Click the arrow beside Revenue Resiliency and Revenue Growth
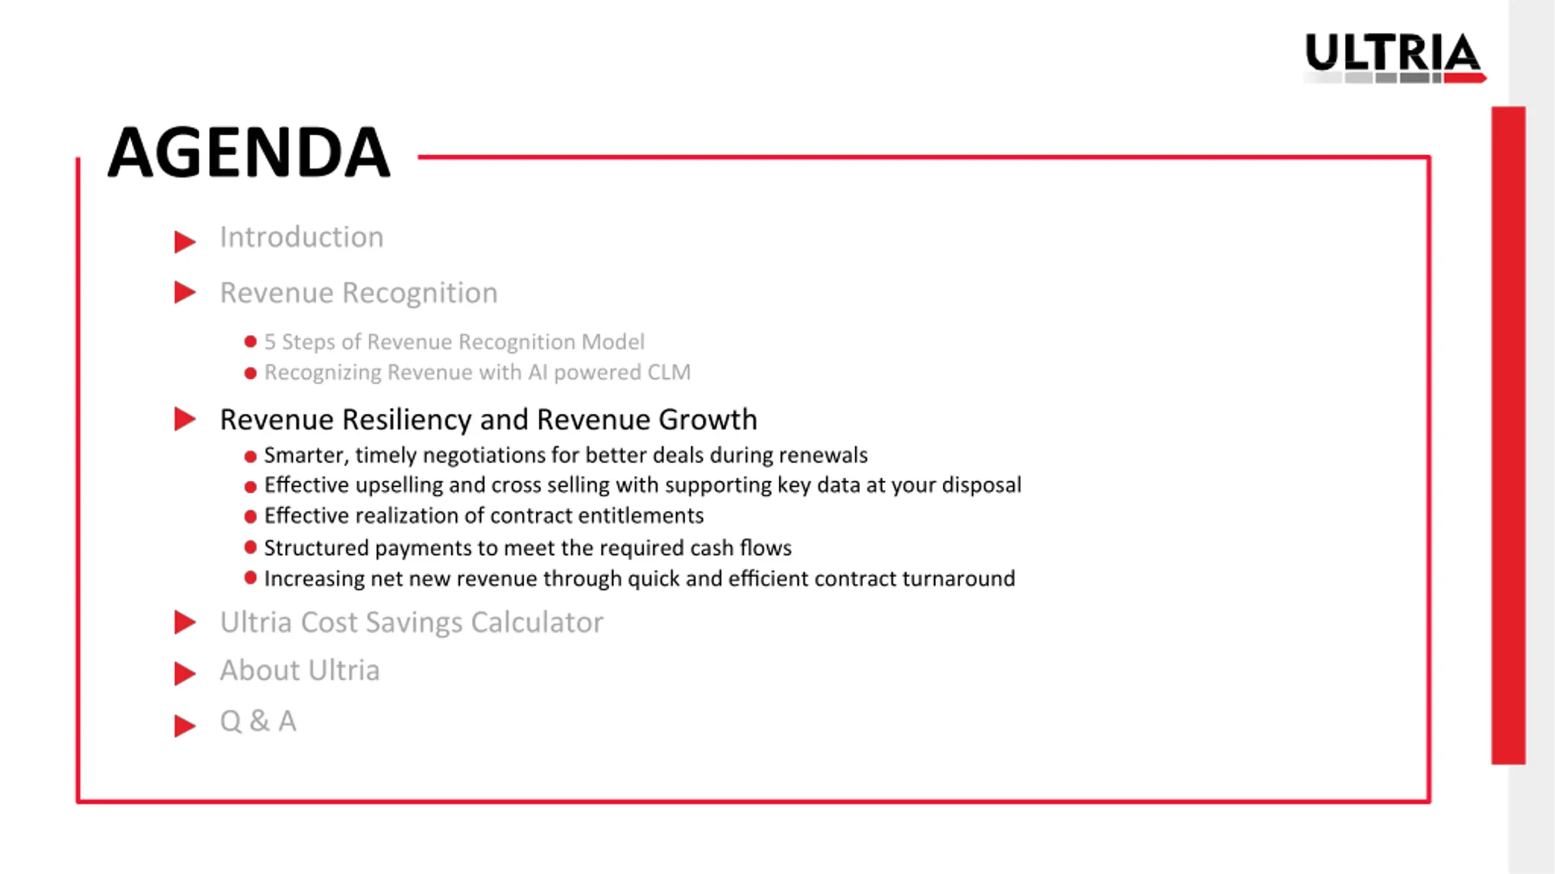 (185, 419)
